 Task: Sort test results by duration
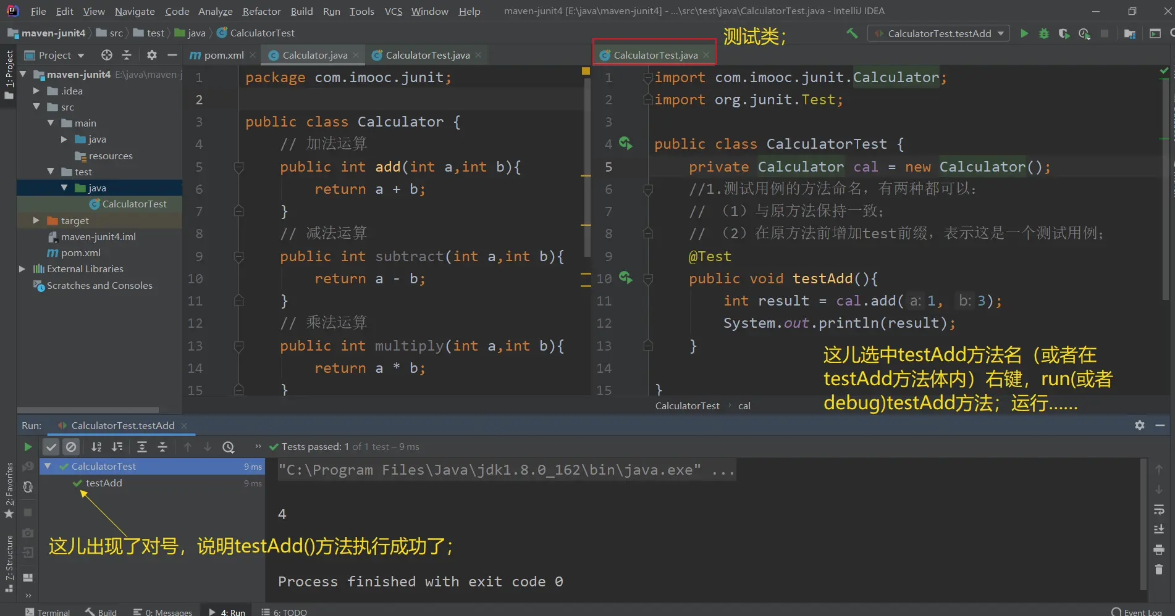click(x=117, y=447)
